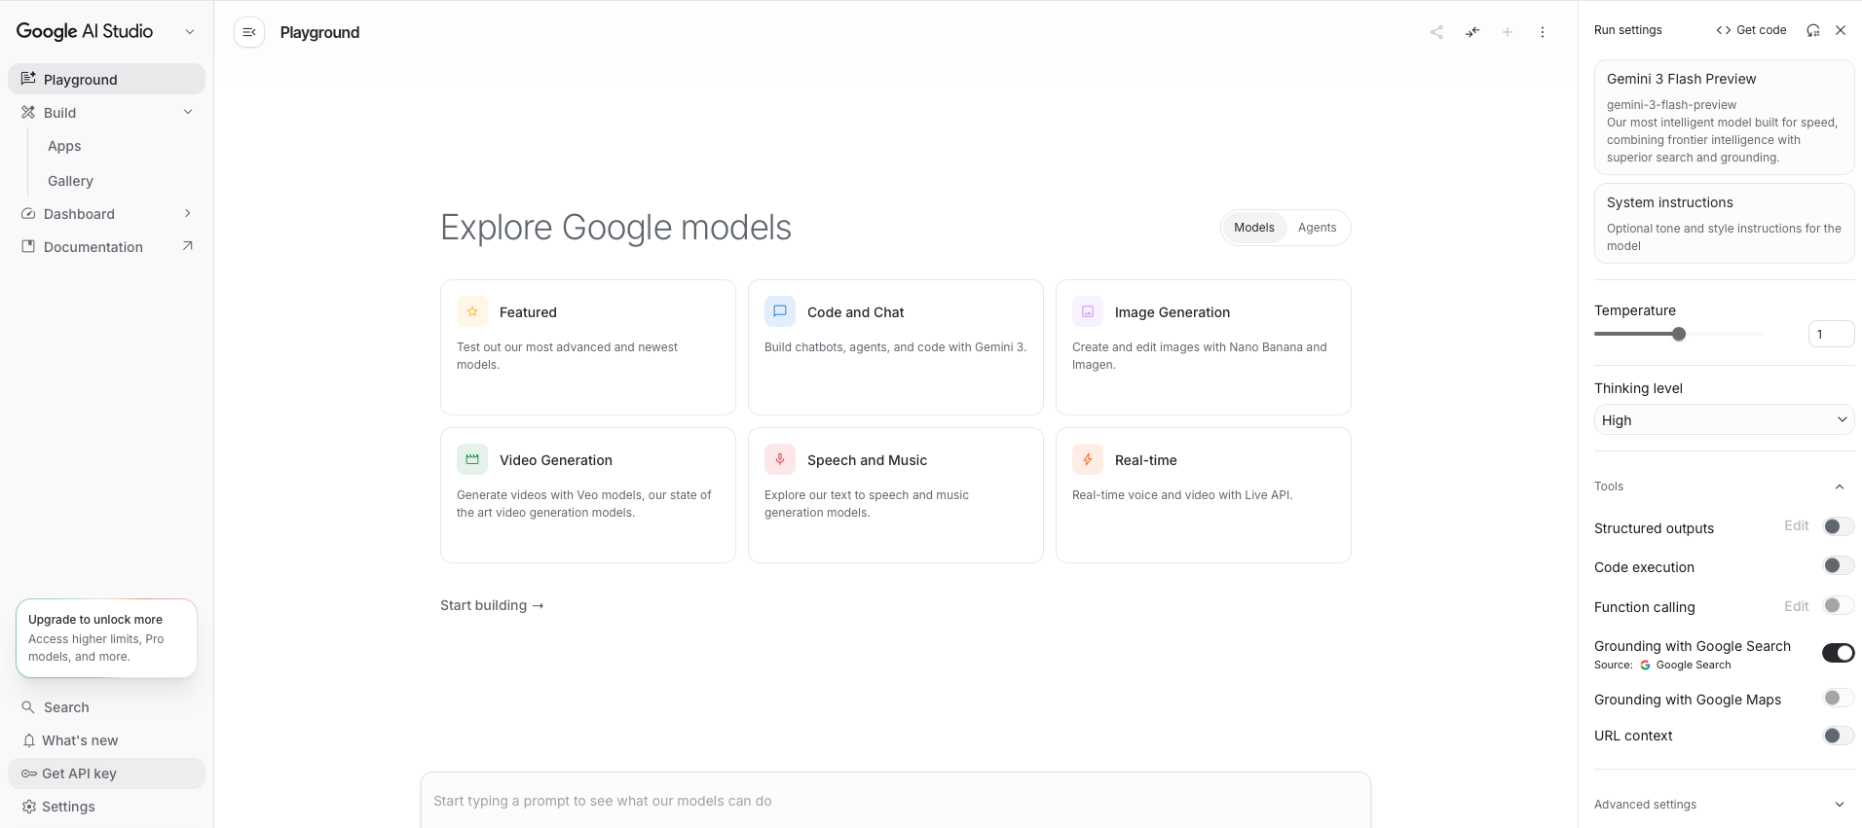Collapse sidebar with the toggle button
1862x828 pixels.
(249, 32)
